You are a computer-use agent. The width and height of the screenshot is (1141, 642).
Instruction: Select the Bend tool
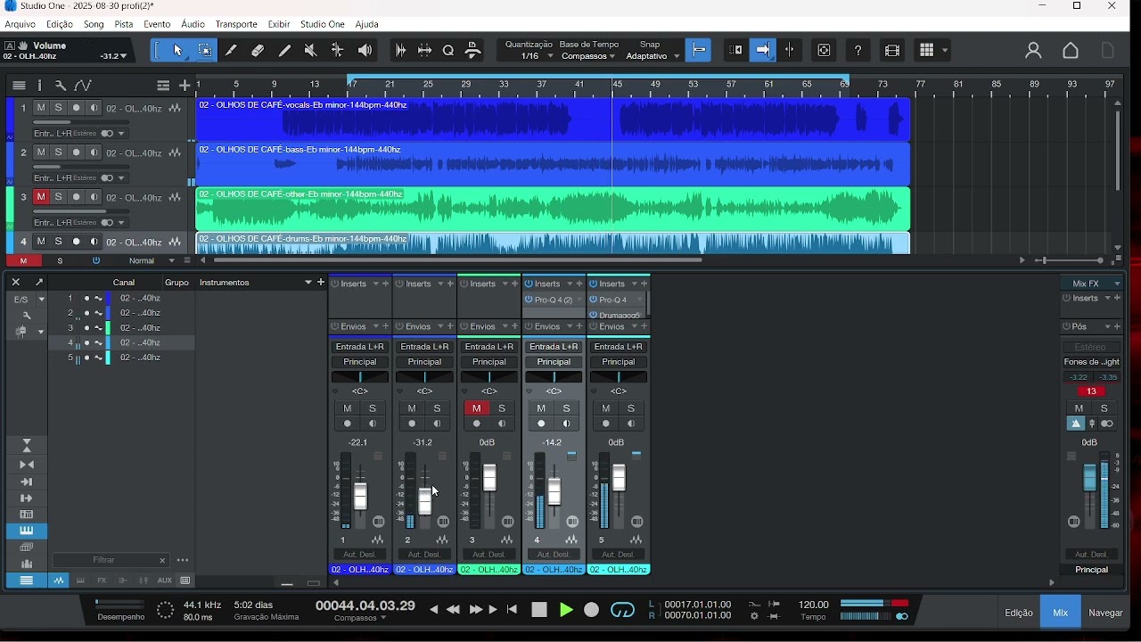[x=338, y=51]
